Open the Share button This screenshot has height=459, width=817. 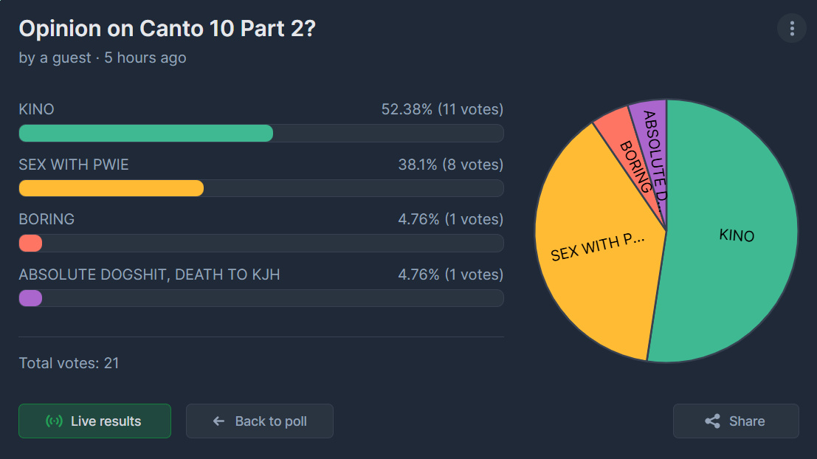point(736,421)
